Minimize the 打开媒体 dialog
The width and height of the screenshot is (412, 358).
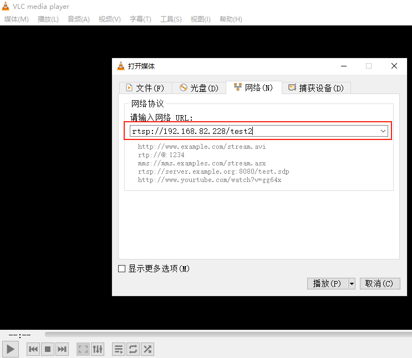click(344, 66)
